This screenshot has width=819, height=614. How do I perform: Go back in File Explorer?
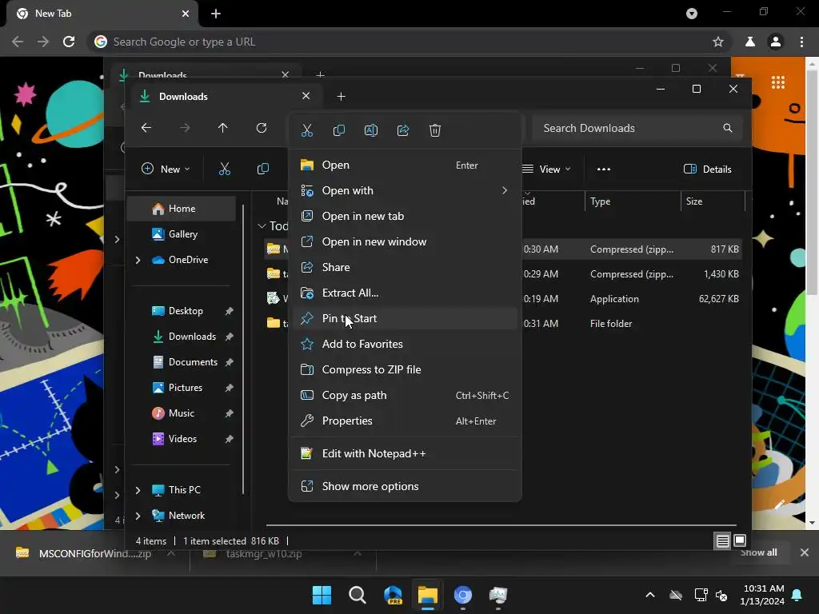[x=146, y=128]
